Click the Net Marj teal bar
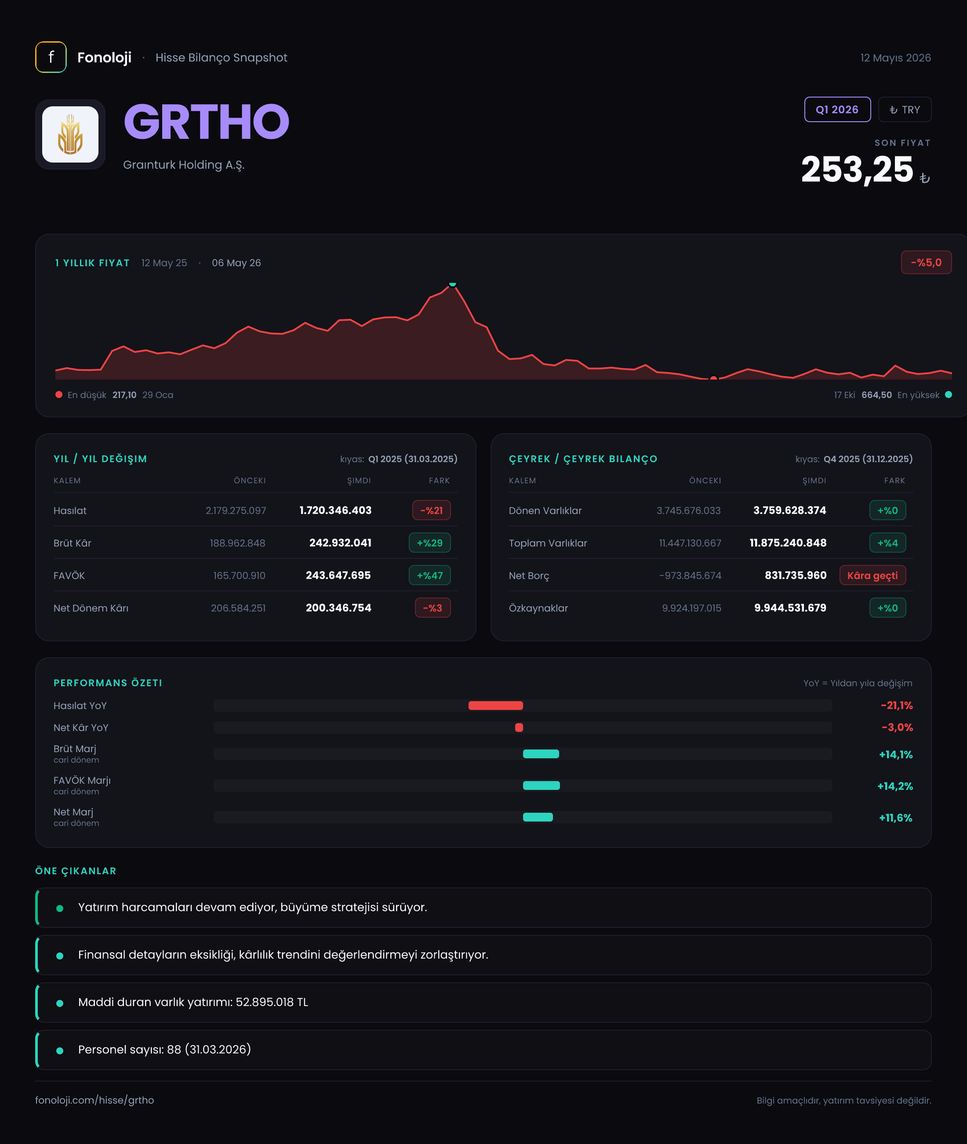967x1144 pixels. pos(538,817)
